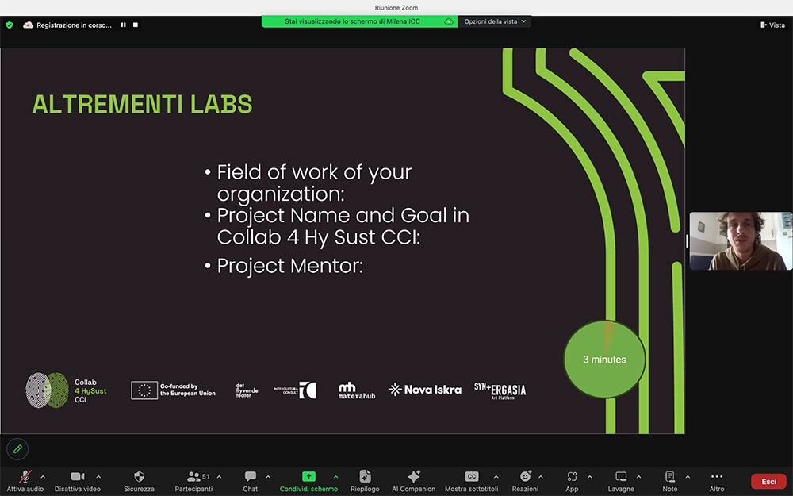This screenshot has width=793, height=496.
Task: Open the Chat panel
Action: [x=251, y=480]
